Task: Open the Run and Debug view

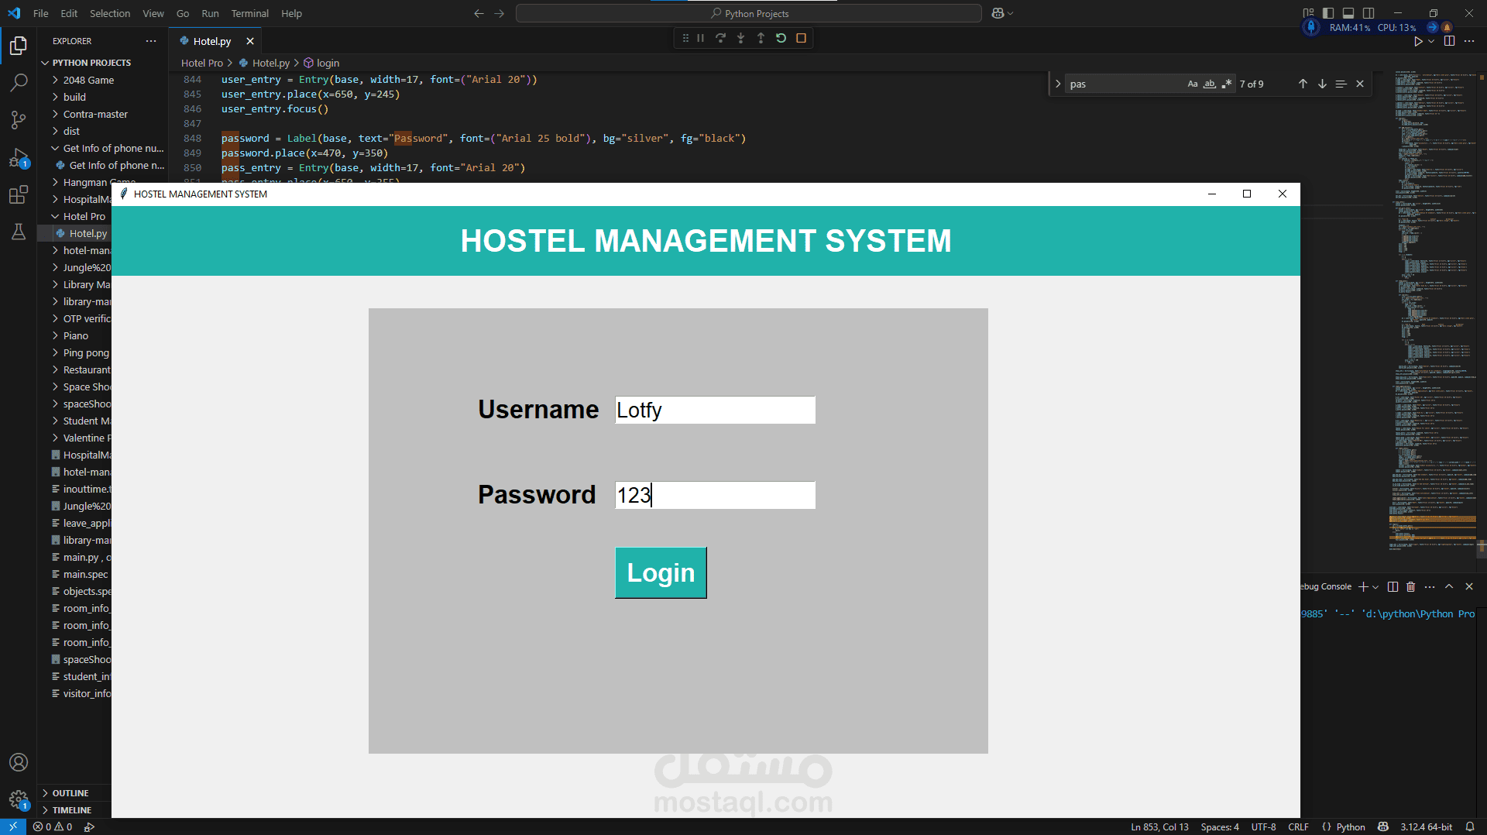Action: pyautogui.click(x=19, y=157)
